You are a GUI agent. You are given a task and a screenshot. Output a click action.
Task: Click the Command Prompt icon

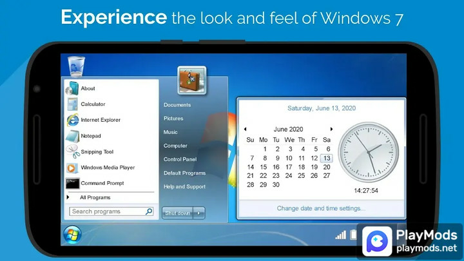coord(72,184)
